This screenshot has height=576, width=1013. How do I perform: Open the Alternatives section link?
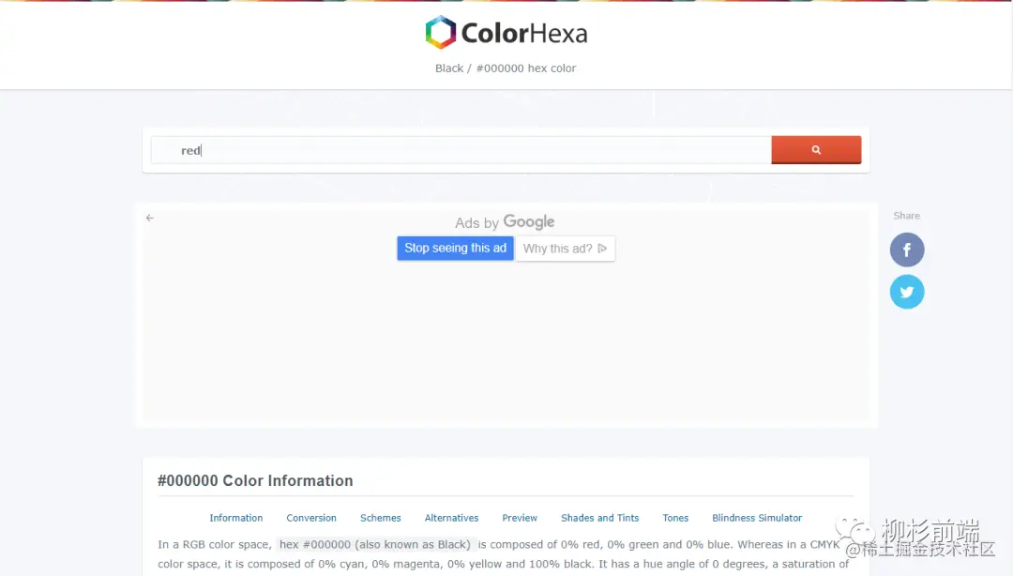451,518
